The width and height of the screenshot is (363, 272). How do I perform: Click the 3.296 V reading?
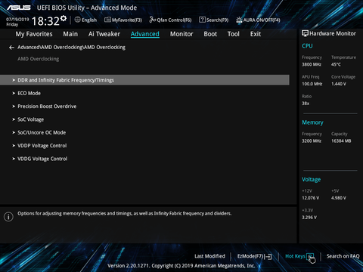click(x=309, y=218)
